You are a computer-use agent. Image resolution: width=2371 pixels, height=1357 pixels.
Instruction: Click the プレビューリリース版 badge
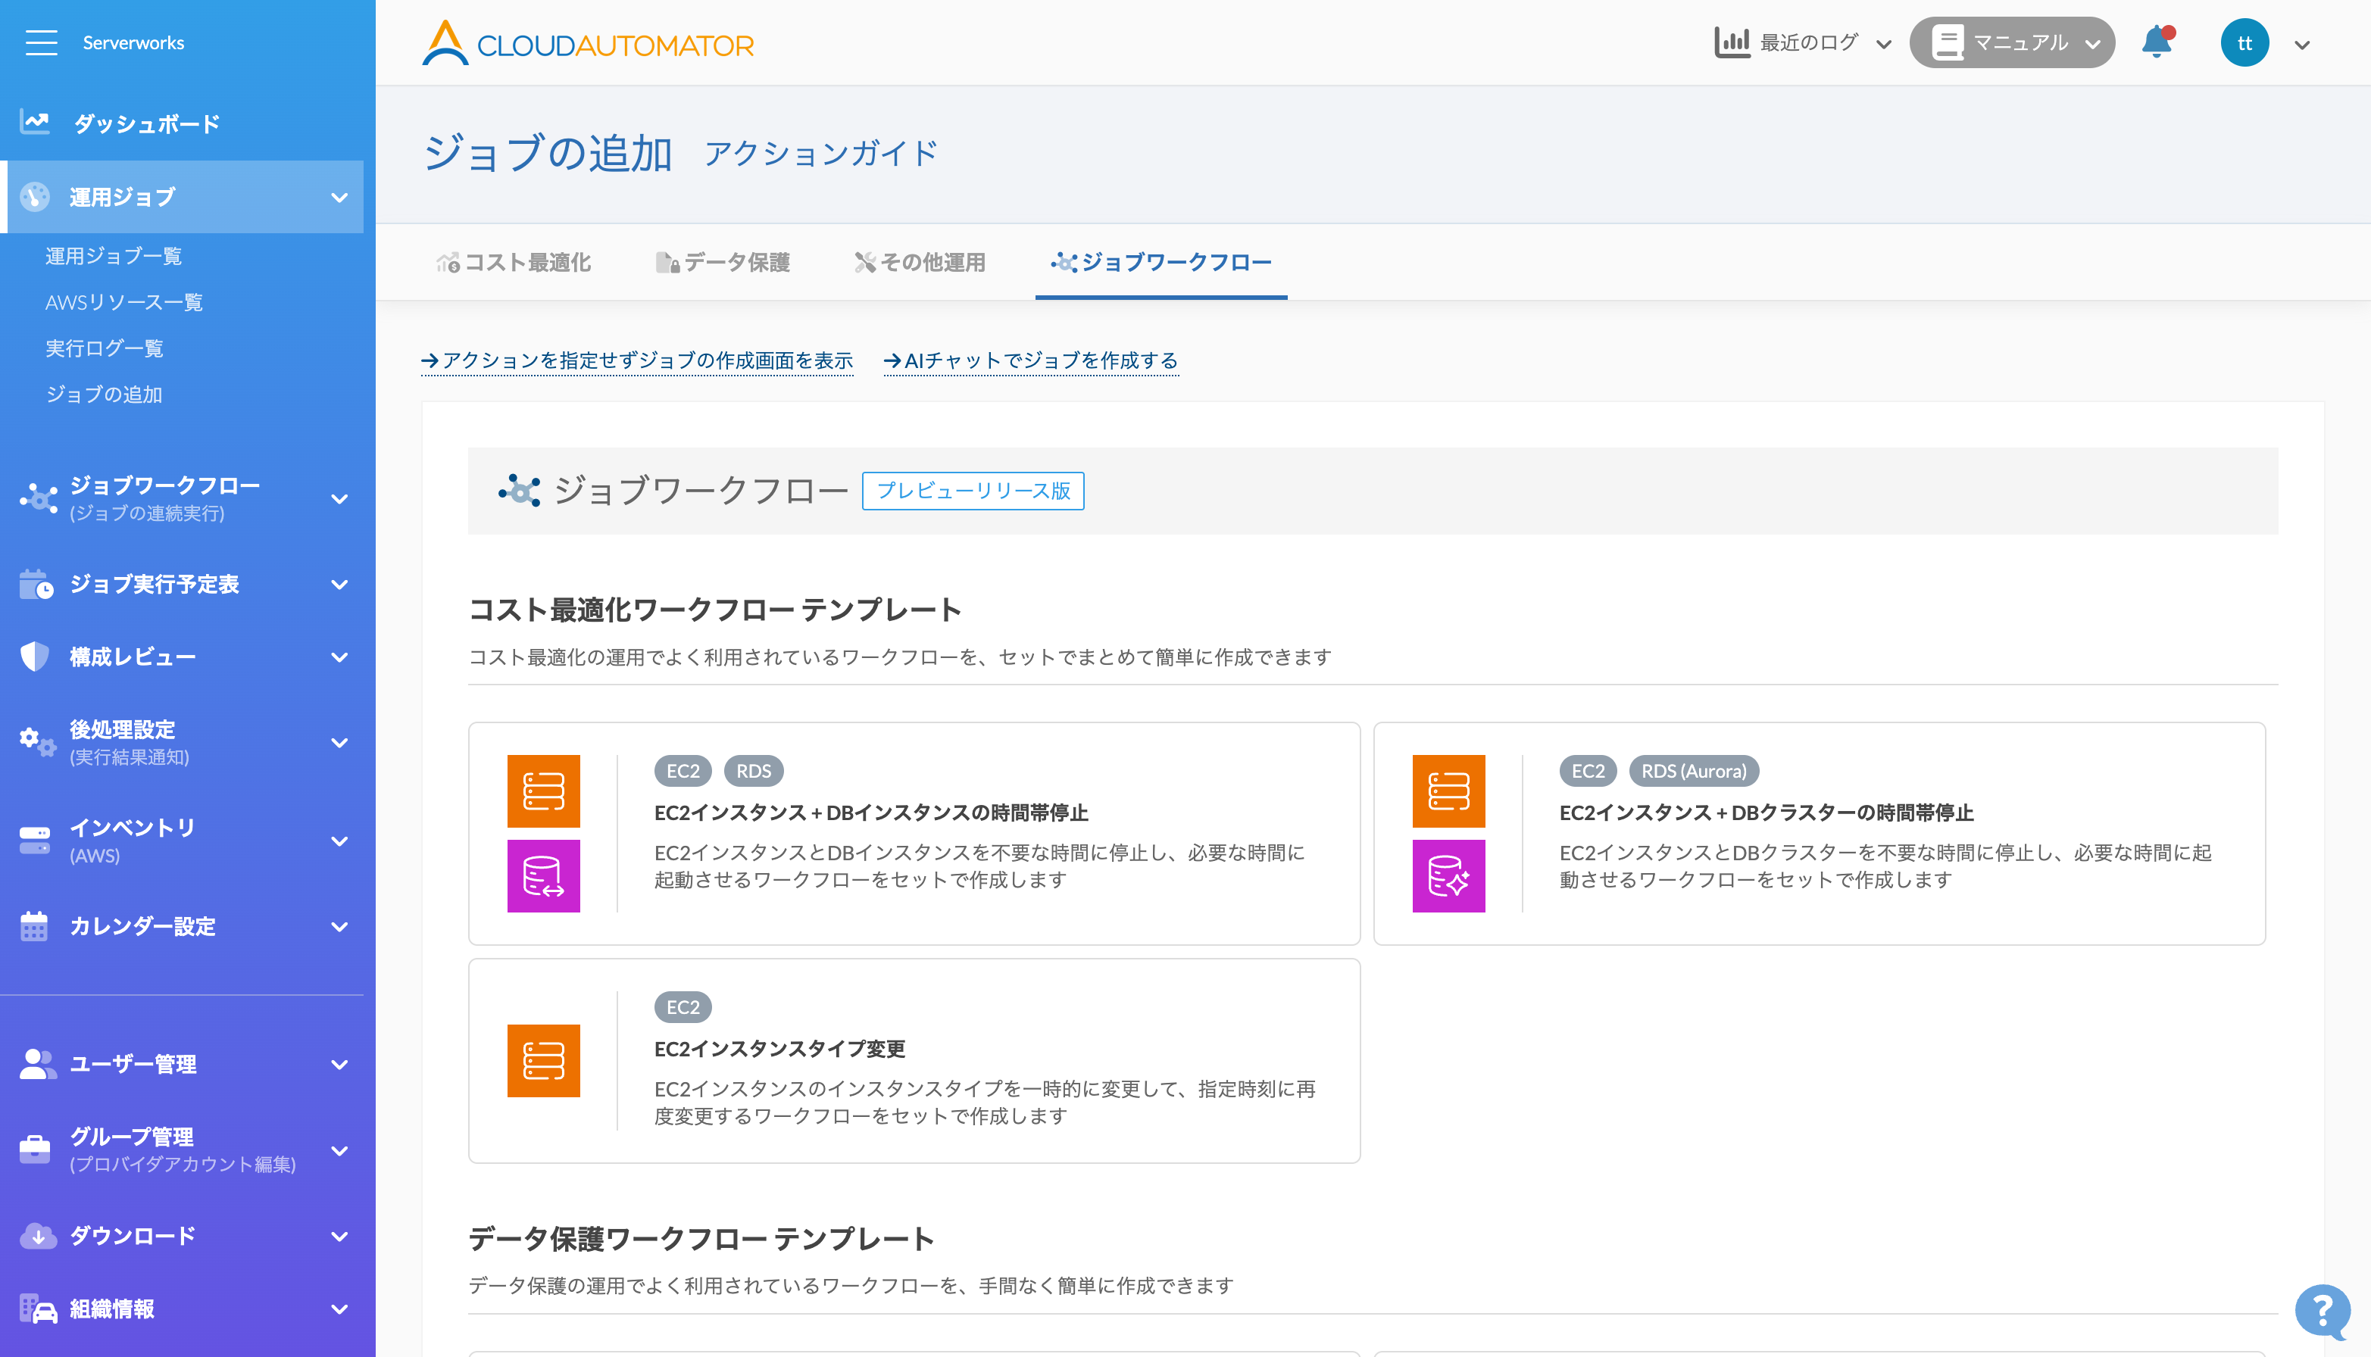point(973,490)
